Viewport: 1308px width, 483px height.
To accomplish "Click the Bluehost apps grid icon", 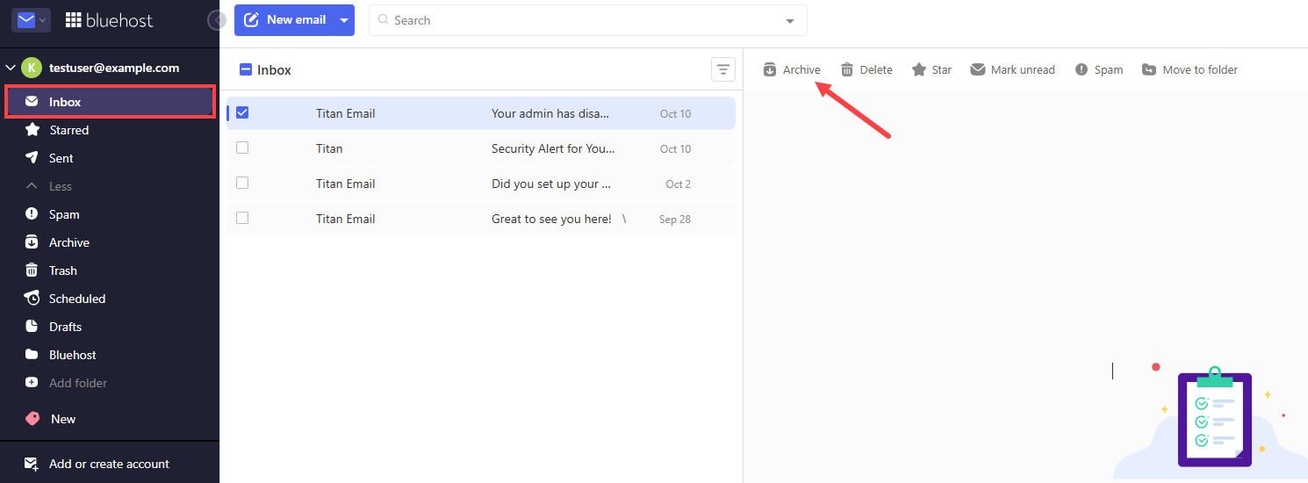I will pos(73,19).
